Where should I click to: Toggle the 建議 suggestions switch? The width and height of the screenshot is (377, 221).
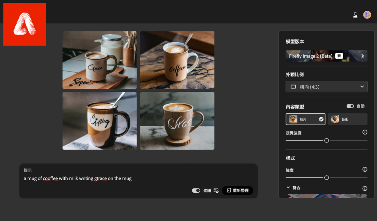tap(196, 191)
